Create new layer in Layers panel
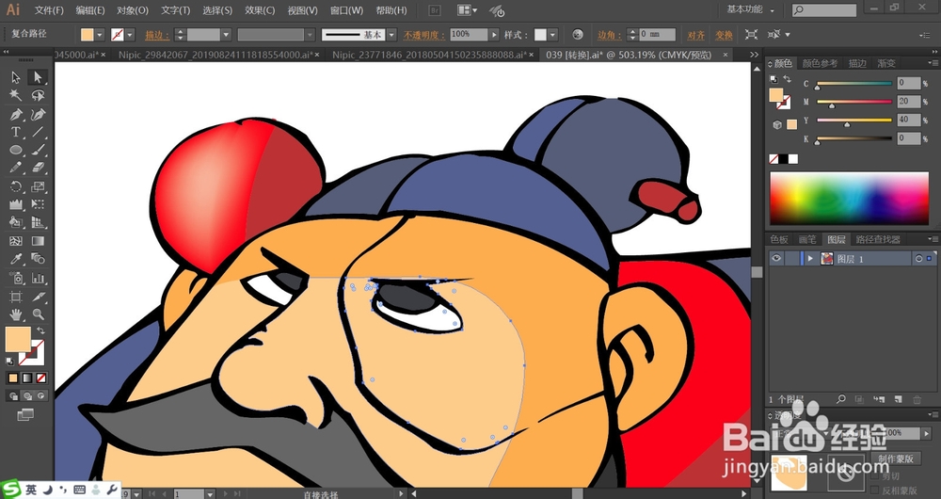Image resolution: width=941 pixels, height=499 pixels. click(x=898, y=399)
